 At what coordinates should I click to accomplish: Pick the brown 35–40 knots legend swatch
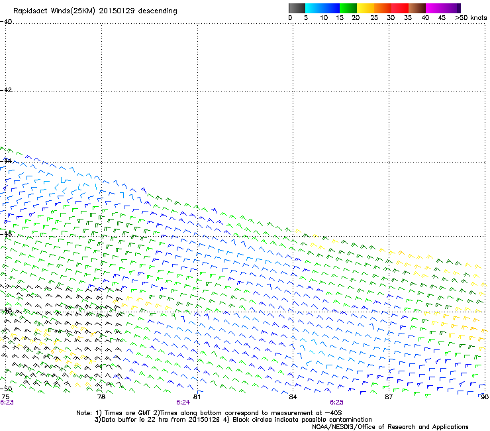pyautogui.click(x=417, y=8)
